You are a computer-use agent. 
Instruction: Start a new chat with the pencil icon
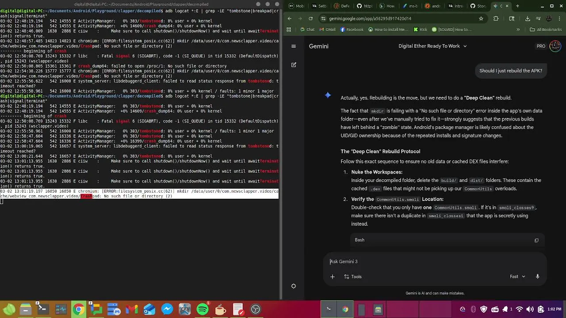[x=294, y=65]
